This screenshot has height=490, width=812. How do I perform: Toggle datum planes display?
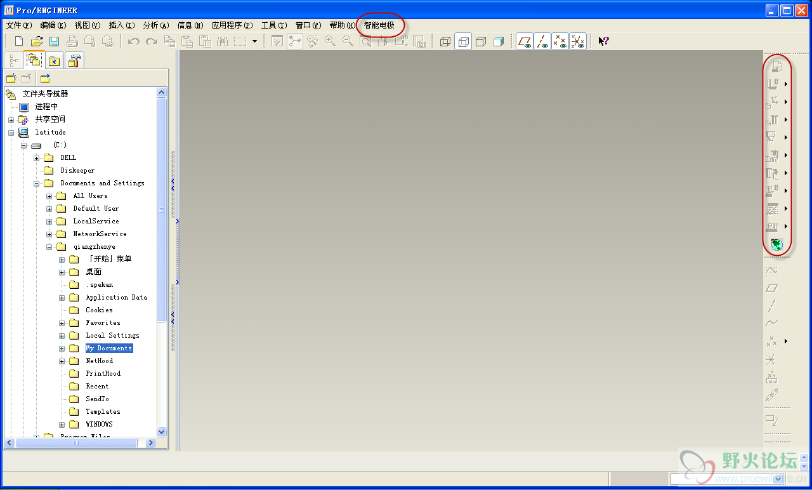(525, 41)
